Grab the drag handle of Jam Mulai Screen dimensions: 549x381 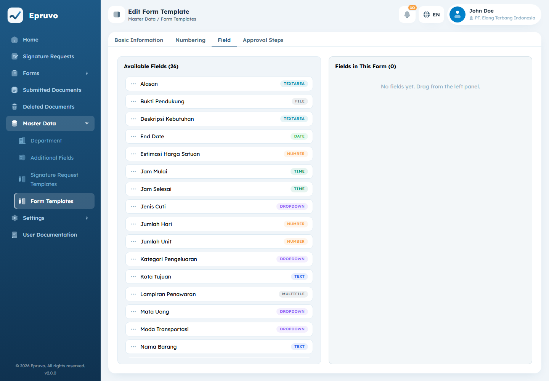pos(133,171)
